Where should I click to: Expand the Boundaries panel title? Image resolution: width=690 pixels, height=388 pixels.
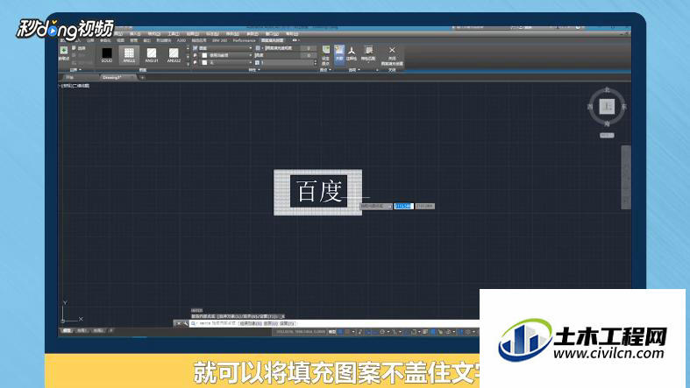[x=76, y=70]
